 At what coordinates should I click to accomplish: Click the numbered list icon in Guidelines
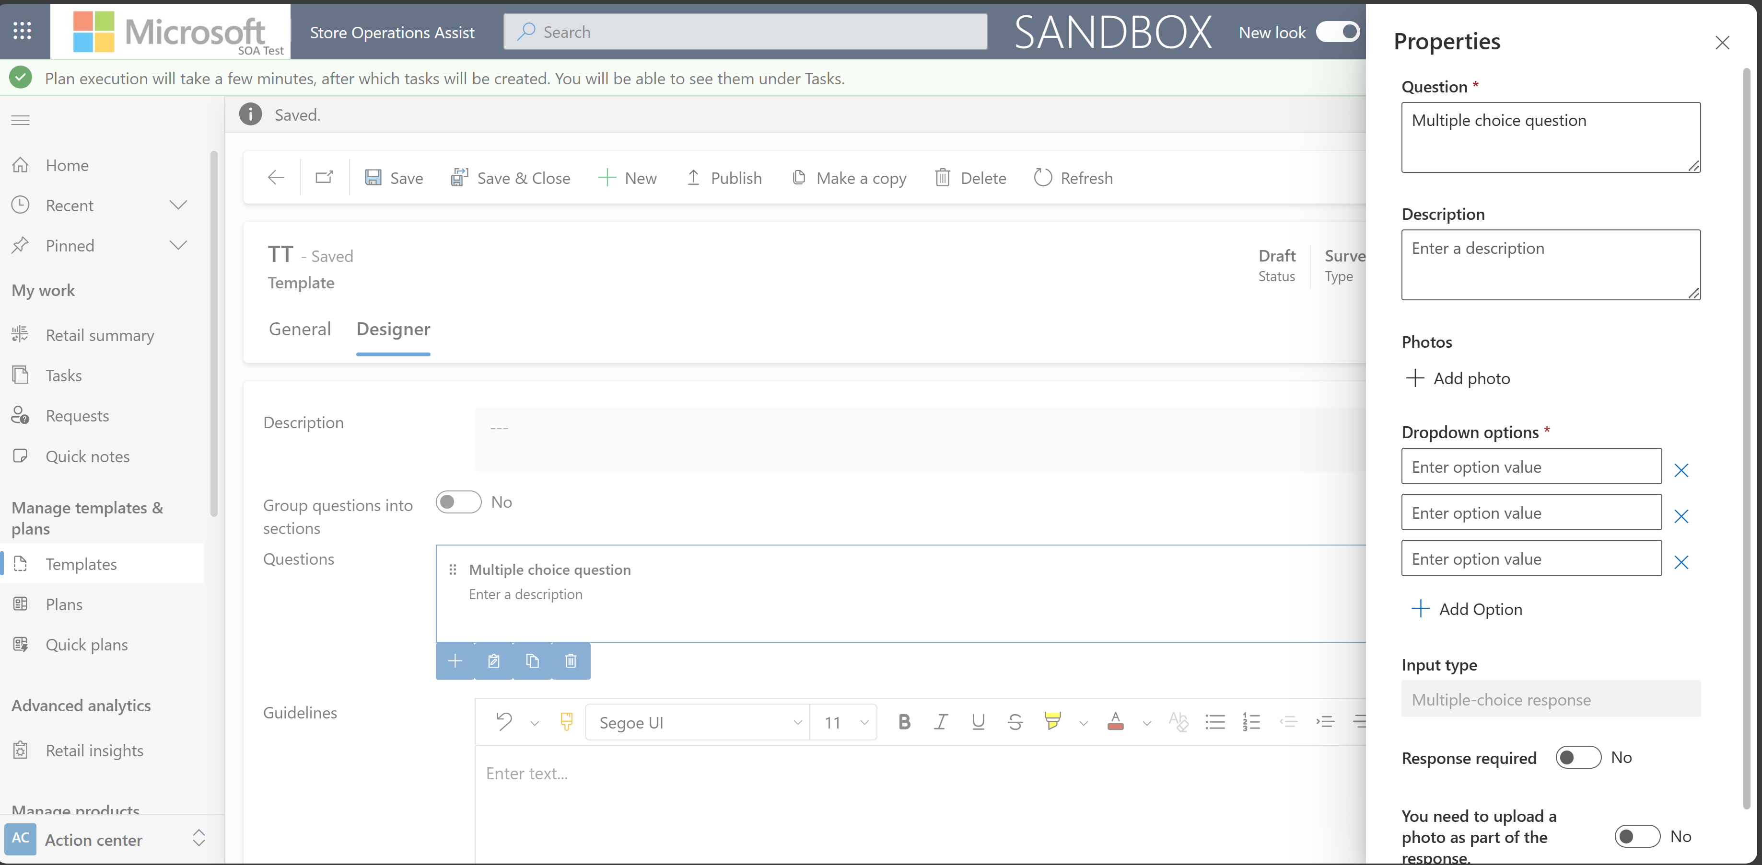click(1251, 721)
